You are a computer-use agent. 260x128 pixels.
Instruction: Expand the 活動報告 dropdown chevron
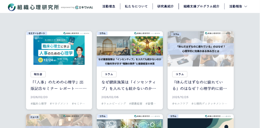(x=246, y=6)
